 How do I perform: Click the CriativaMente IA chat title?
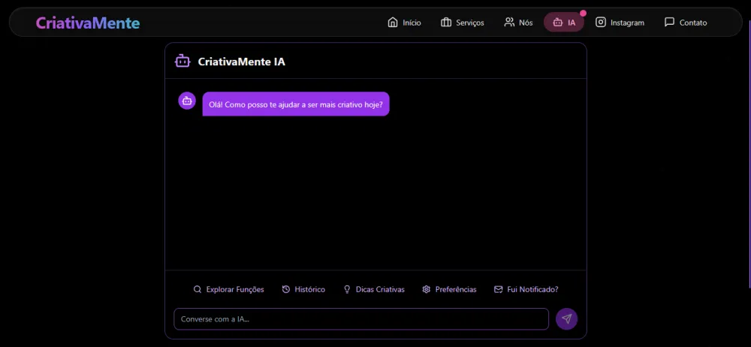pos(241,62)
